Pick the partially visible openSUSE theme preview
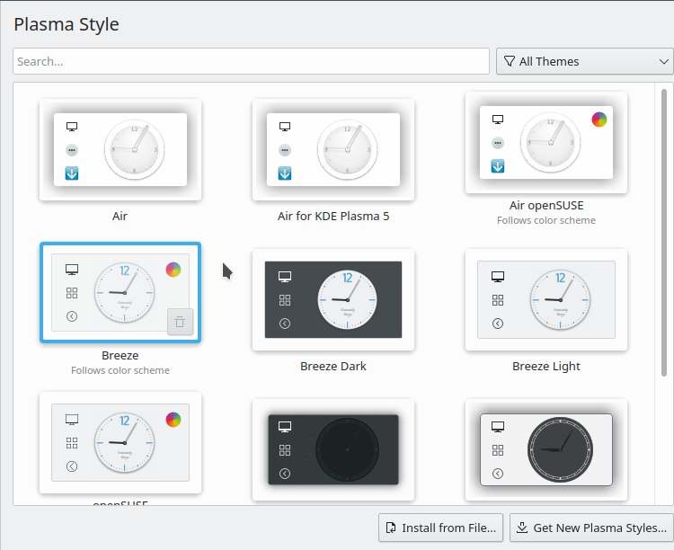 (x=120, y=442)
